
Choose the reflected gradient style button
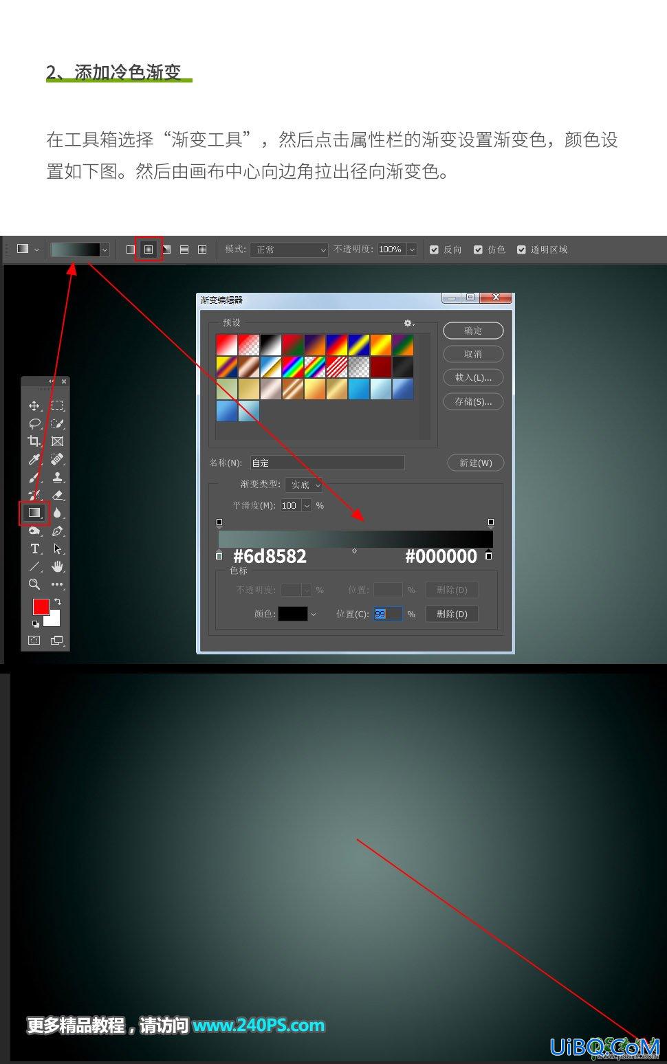[184, 250]
